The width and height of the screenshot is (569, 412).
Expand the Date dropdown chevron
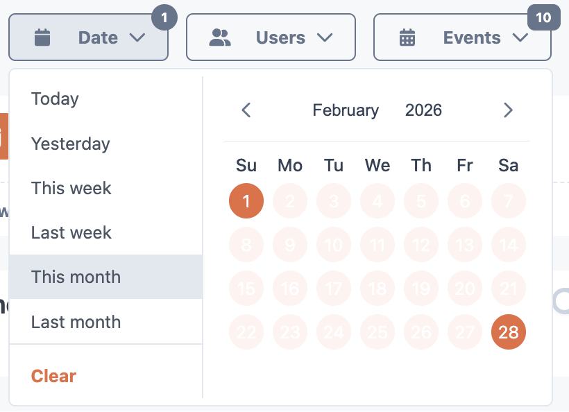tap(137, 37)
